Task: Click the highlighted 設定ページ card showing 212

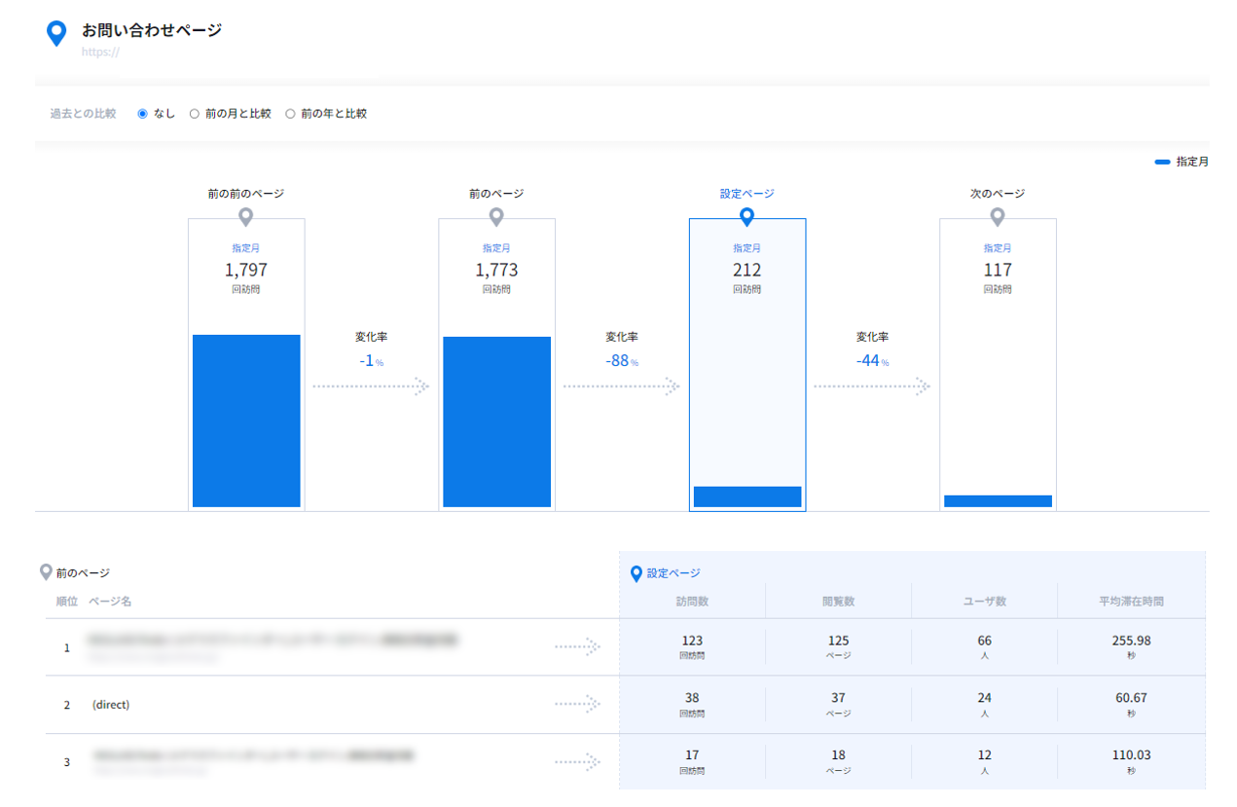Action: 747,364
